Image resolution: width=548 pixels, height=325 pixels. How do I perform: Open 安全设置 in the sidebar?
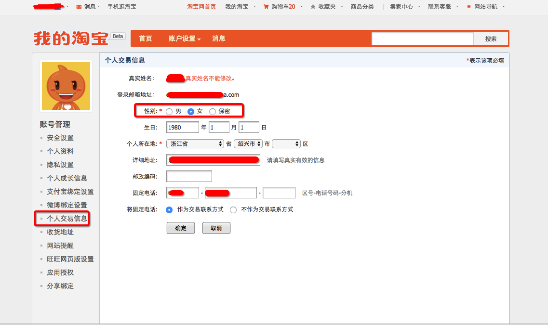pos(60,138)
